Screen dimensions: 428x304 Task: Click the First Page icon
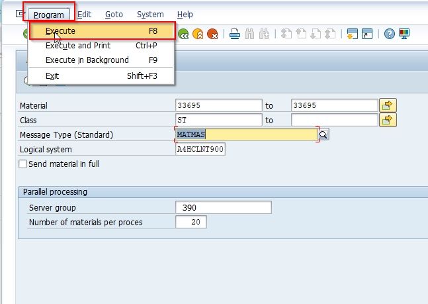click(x=286, y=34)
